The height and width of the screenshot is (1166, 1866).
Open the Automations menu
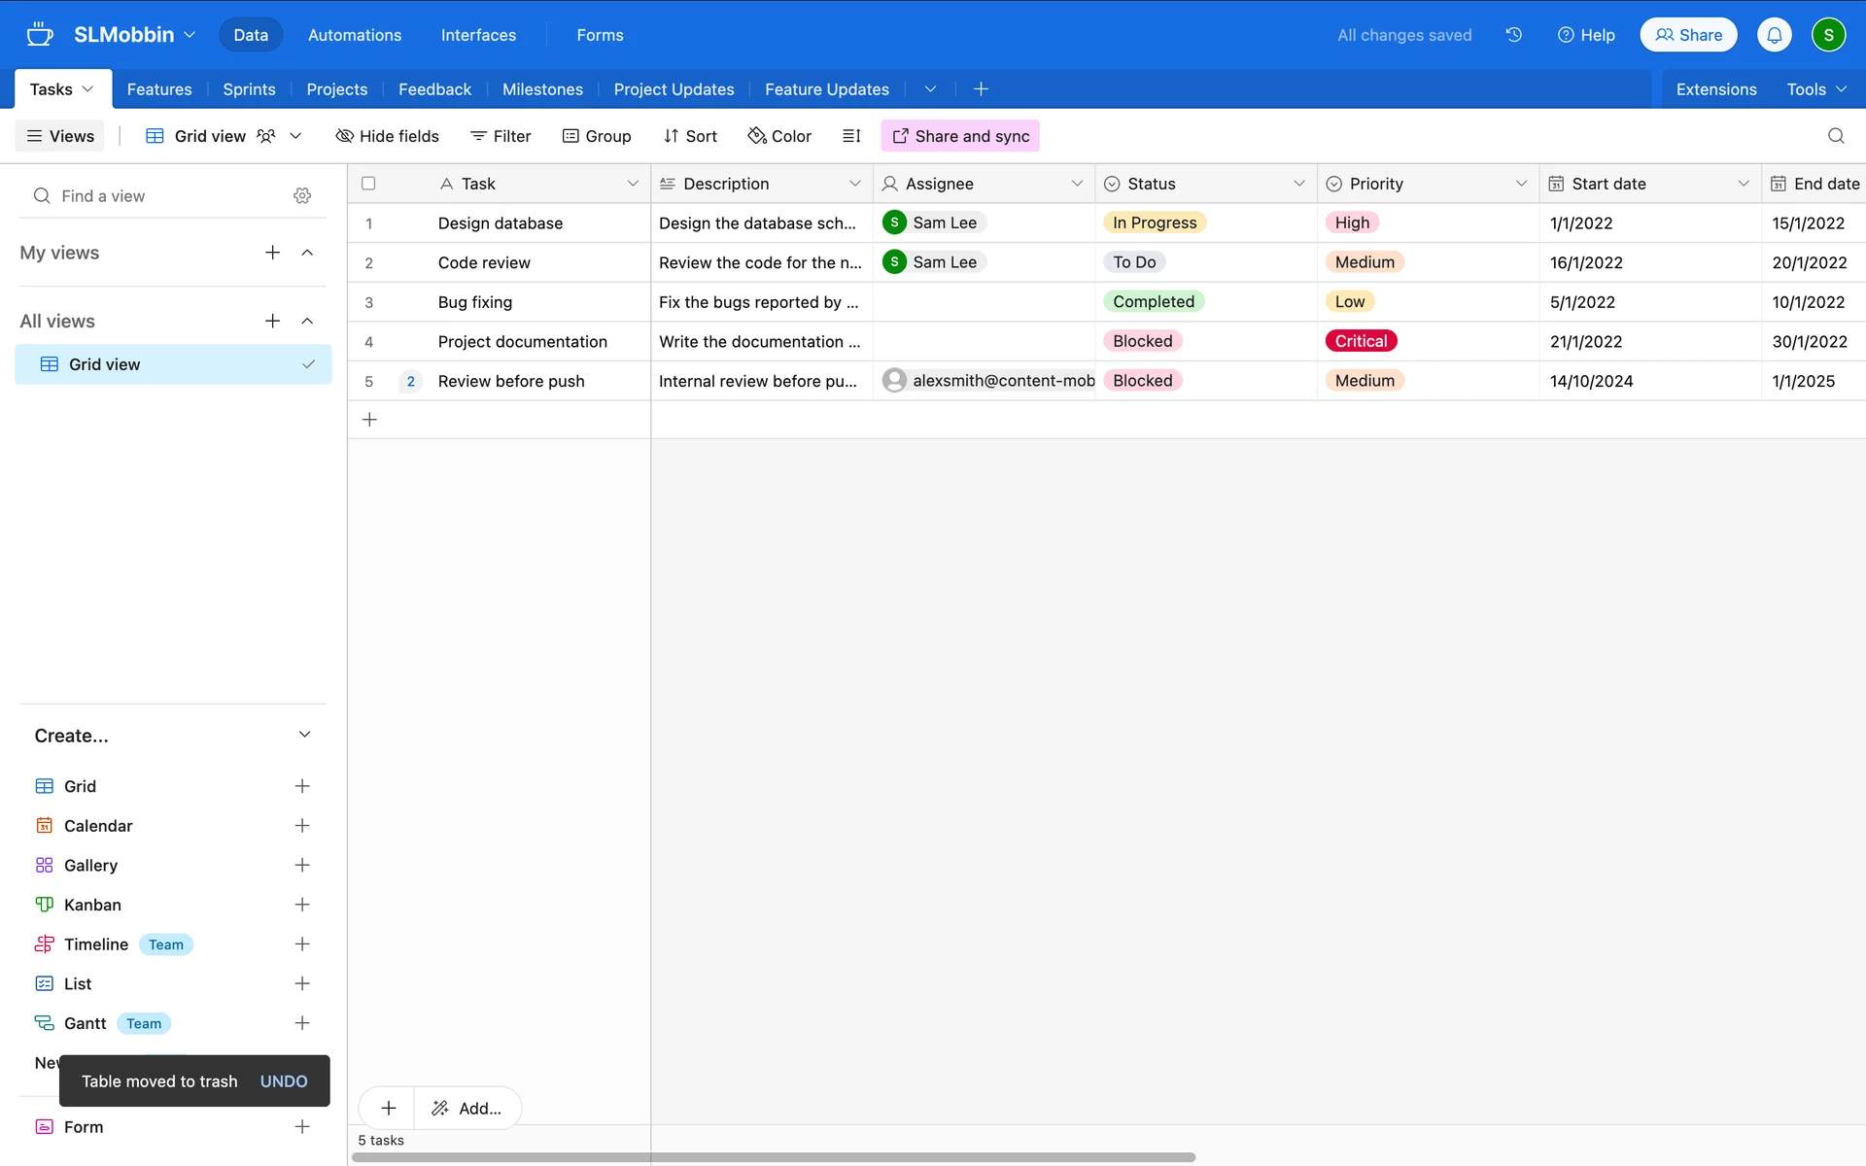pyautogui.click(x=354, y=35)
